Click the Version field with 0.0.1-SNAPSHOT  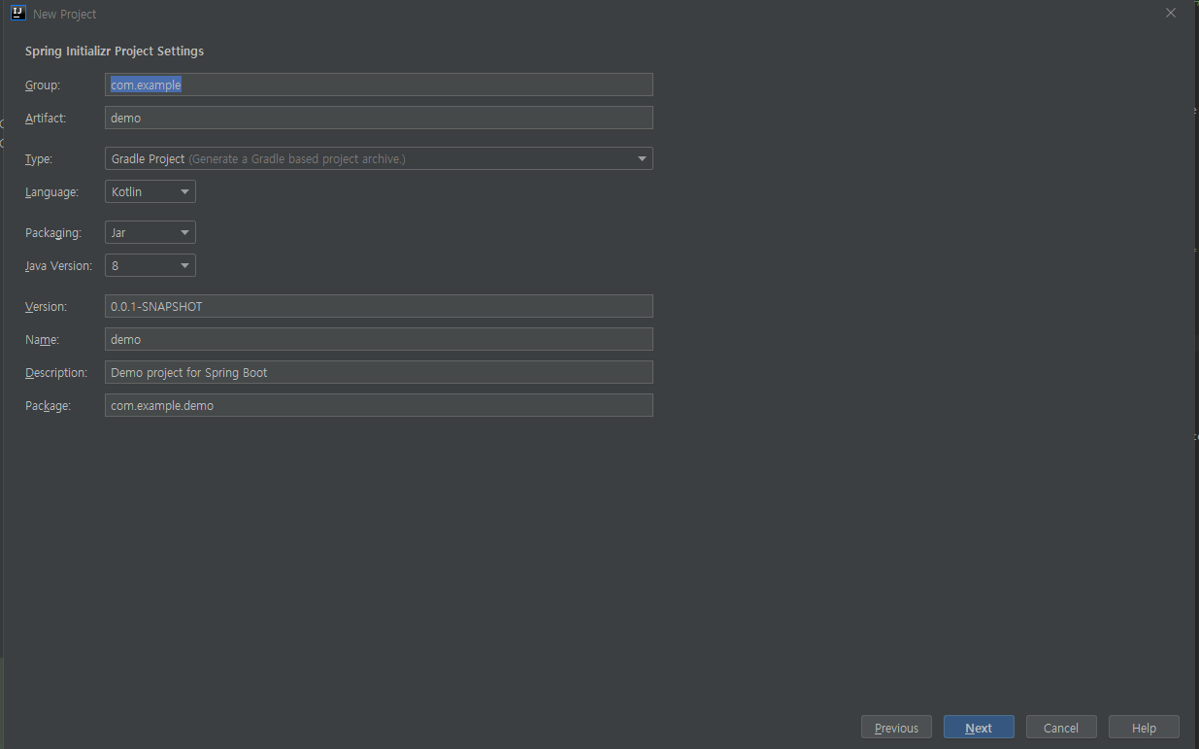(379, 306)
